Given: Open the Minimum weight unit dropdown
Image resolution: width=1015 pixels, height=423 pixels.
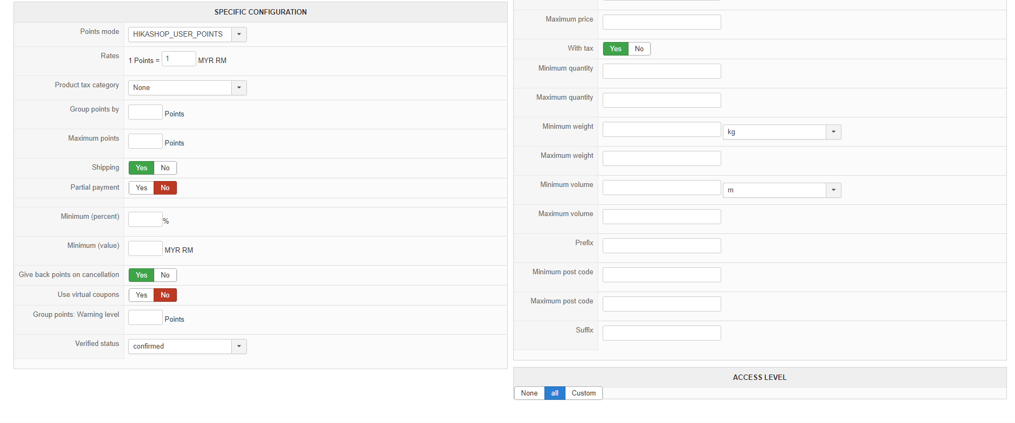Looking at the screenshot, I should 781,132.
